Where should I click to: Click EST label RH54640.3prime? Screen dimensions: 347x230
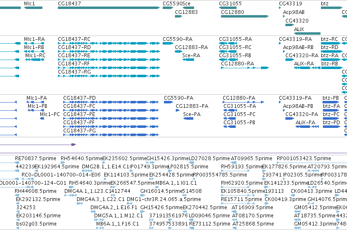coord(90,183)
